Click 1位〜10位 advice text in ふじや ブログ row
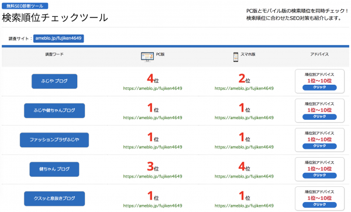Screen dimensions: 351x212 pos(319,81)
